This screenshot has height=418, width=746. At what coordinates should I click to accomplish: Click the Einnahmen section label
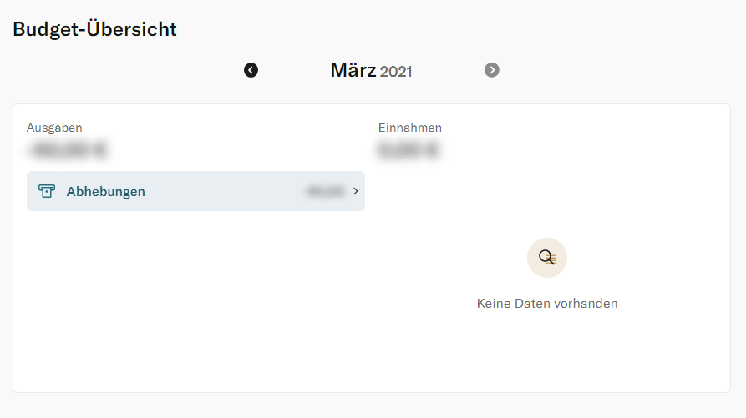tap(410, 128)
